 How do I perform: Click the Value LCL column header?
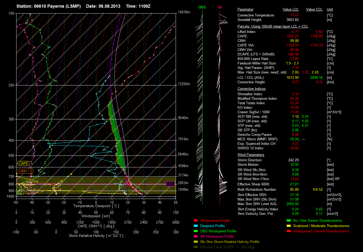(x=290, y=10)
